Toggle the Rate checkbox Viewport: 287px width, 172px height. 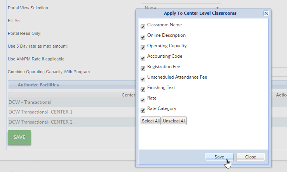pyautogui.click(x=143, y=100)
